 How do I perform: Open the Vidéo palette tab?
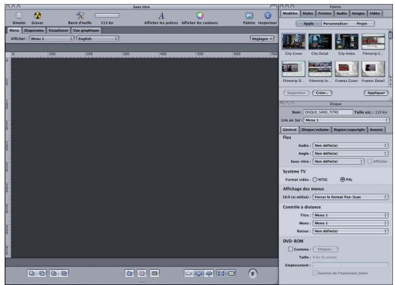pos(374,13)
